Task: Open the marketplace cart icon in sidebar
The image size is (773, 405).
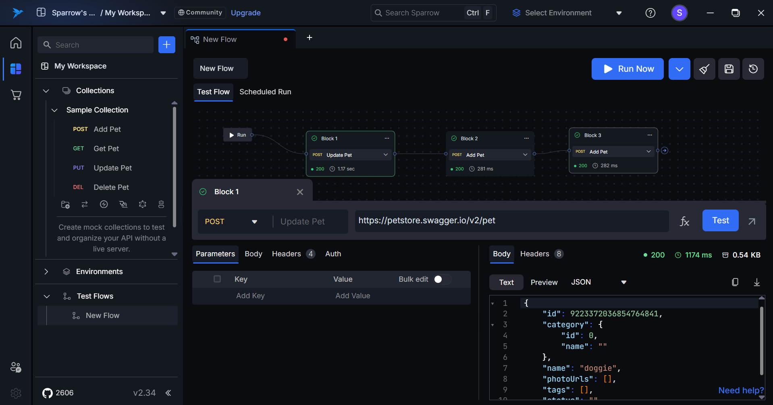Action: point(16,95)
